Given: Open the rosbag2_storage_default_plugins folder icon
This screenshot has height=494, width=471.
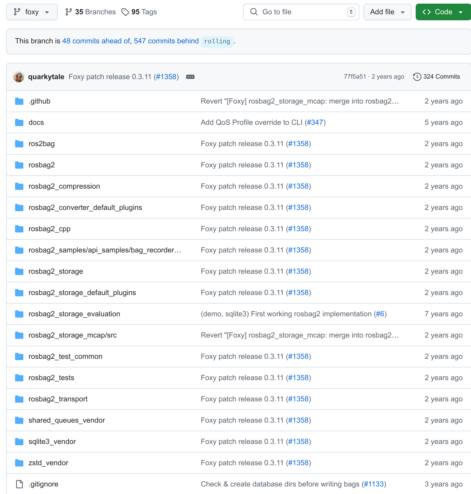Looking at the screenshot, I should [19, 293].
